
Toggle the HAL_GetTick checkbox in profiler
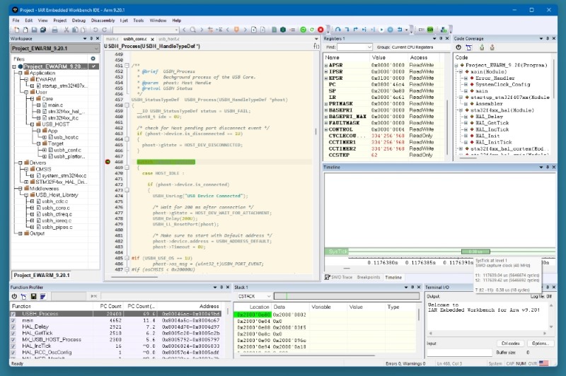tap(14, 334)
